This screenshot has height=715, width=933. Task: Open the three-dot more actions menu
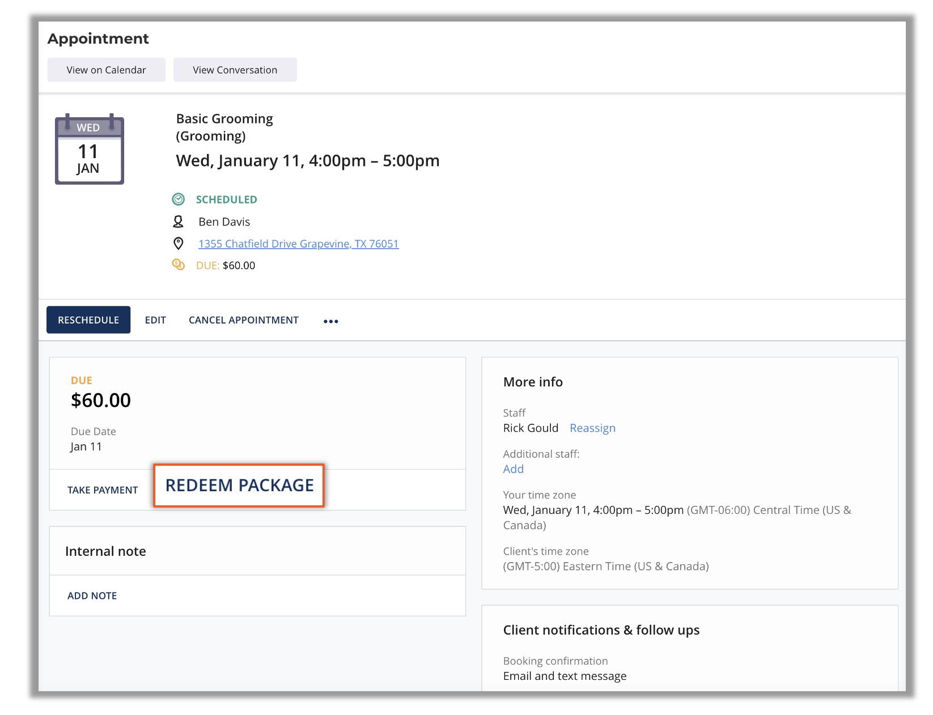click(x=331, y=321)
